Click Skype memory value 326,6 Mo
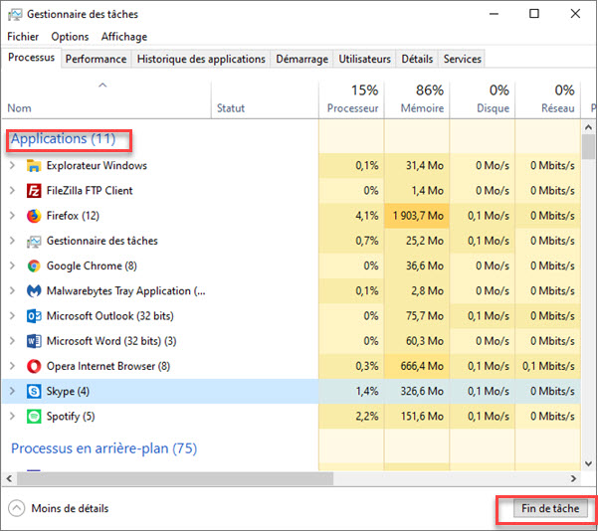The image size is (598, 531). coord(422,392)
